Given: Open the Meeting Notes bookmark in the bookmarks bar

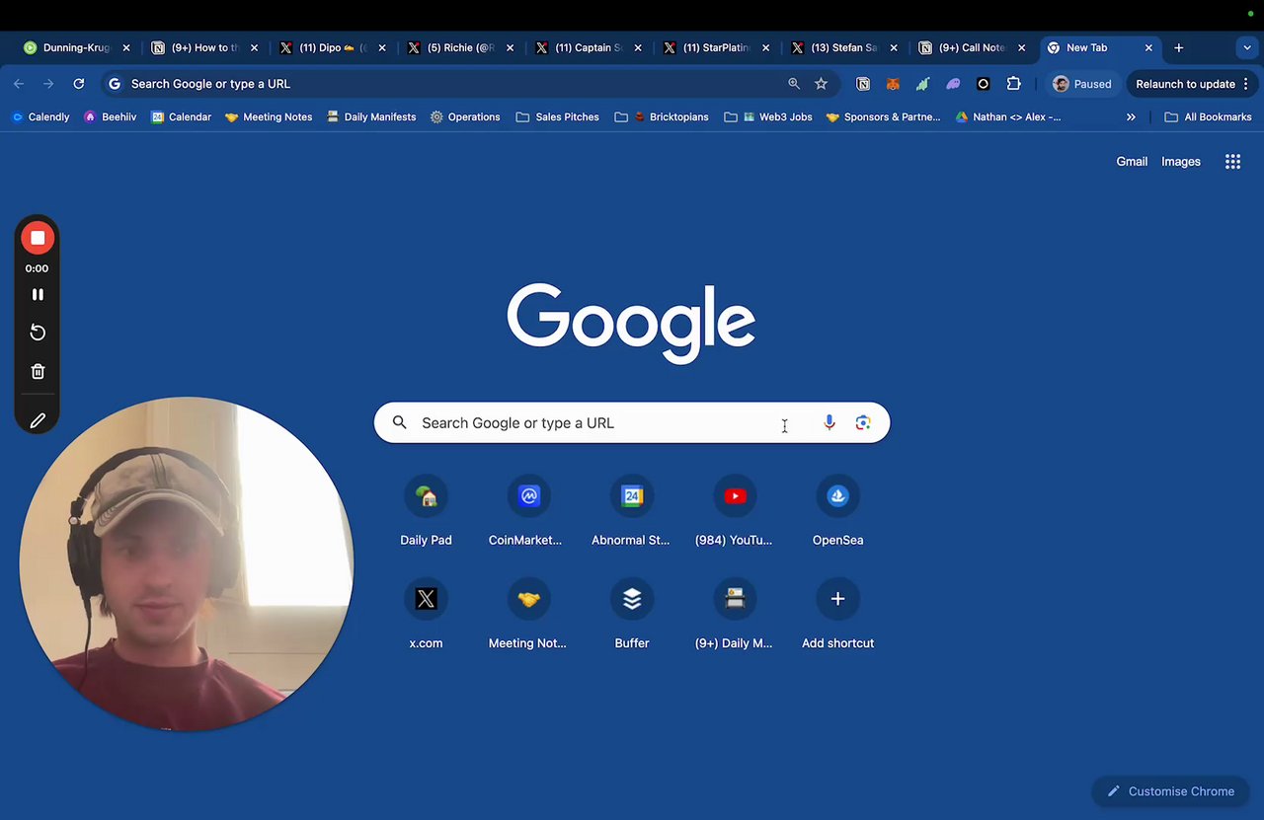Looking at the screenshot, I should tap(269, 116).
